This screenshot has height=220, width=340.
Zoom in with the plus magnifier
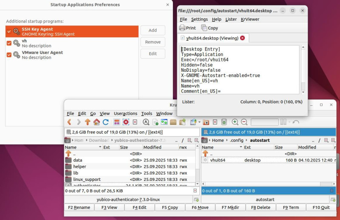(235, 122)
